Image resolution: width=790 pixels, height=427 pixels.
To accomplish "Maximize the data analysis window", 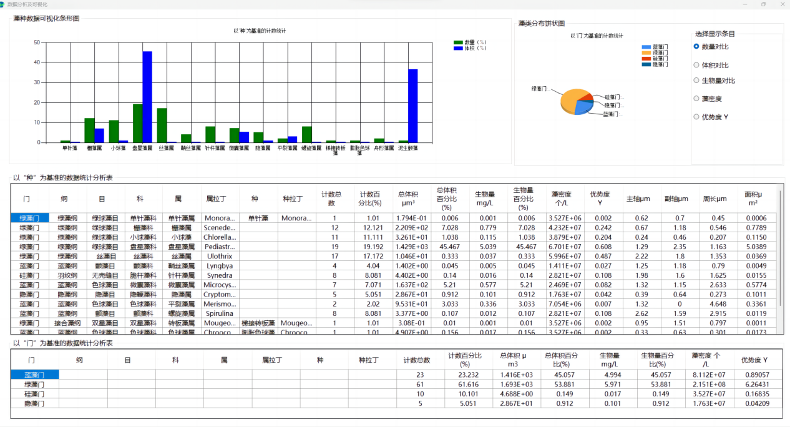I will point(763,4).
